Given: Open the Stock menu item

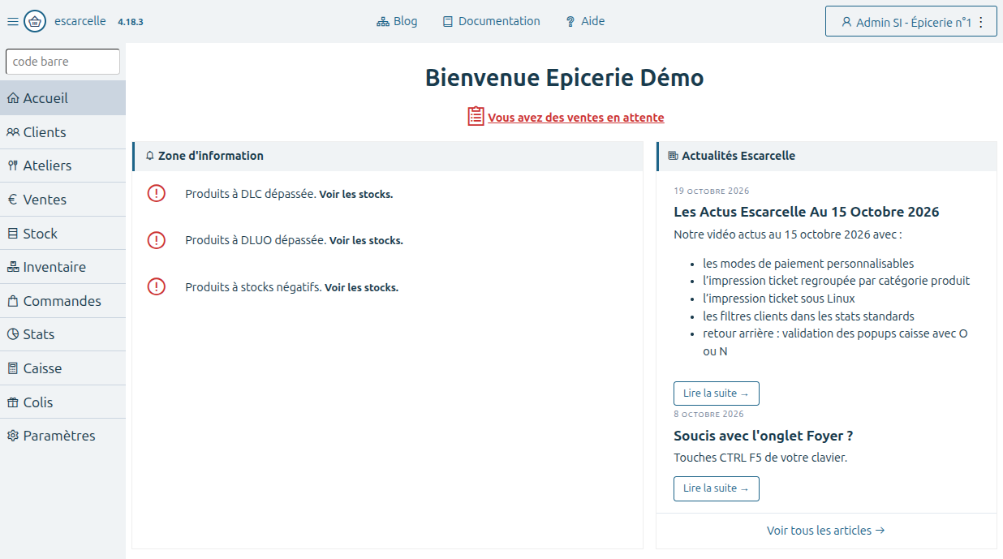Looking at the screenshot, I should coord(62,234).
